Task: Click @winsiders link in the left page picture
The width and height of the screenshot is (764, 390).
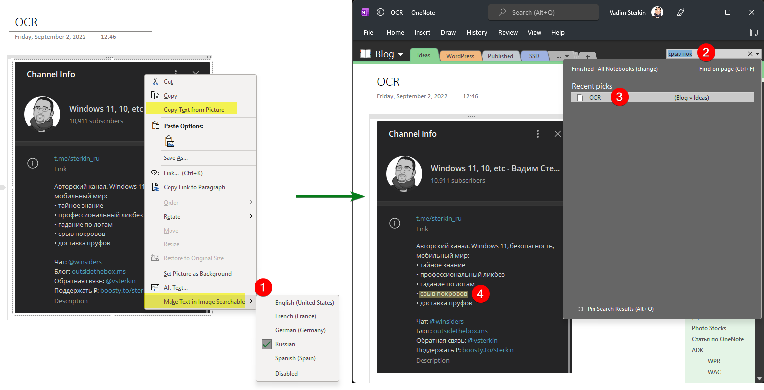Action: point(85,262)
